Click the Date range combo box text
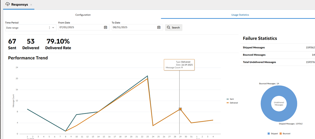 click(12, 28)
